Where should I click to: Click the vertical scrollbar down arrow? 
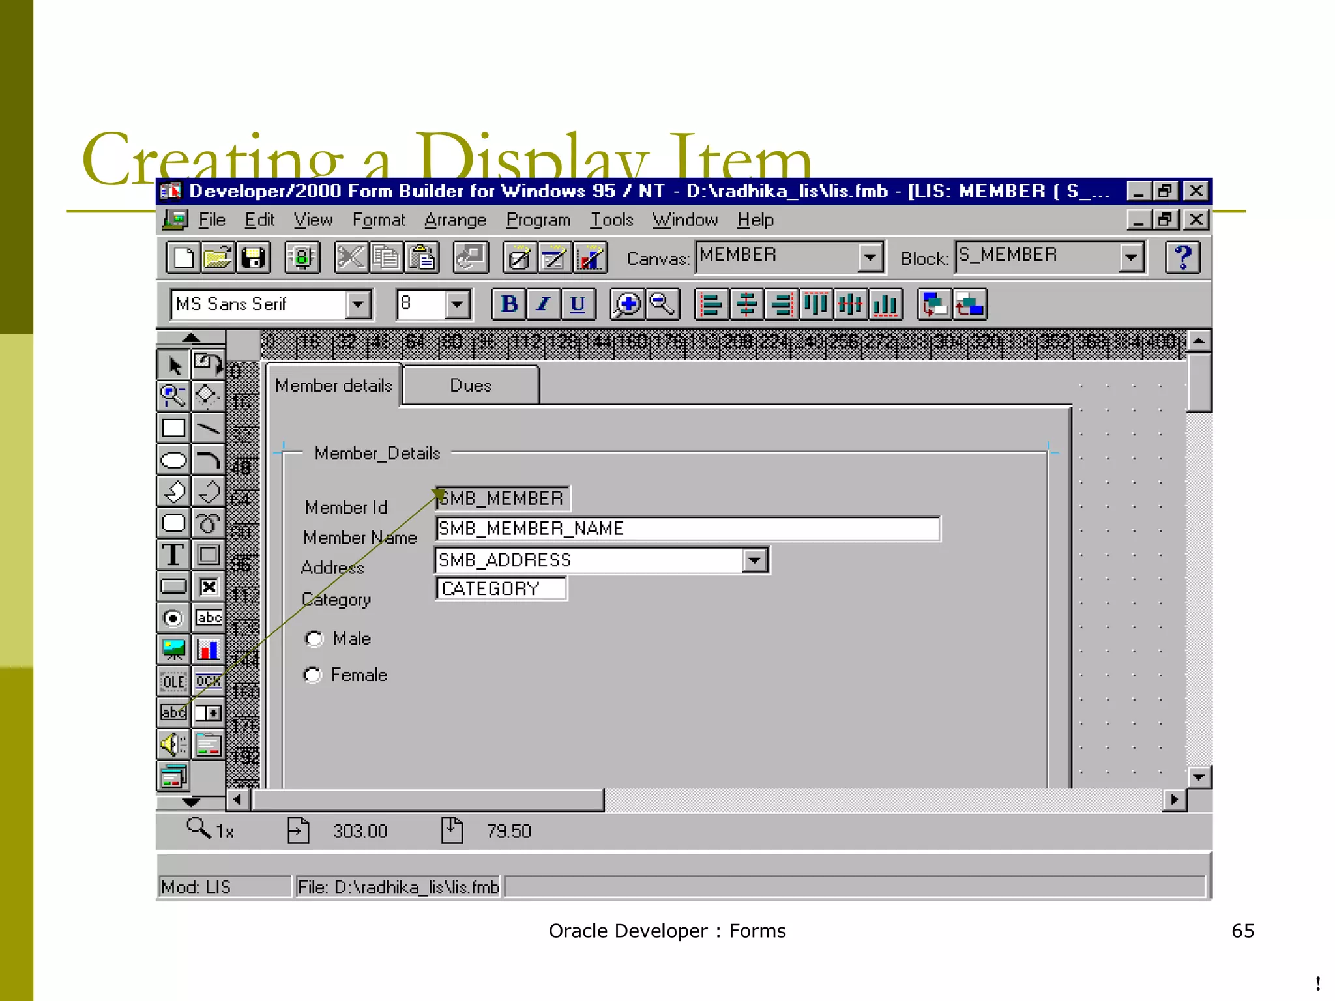[1199, 777]
